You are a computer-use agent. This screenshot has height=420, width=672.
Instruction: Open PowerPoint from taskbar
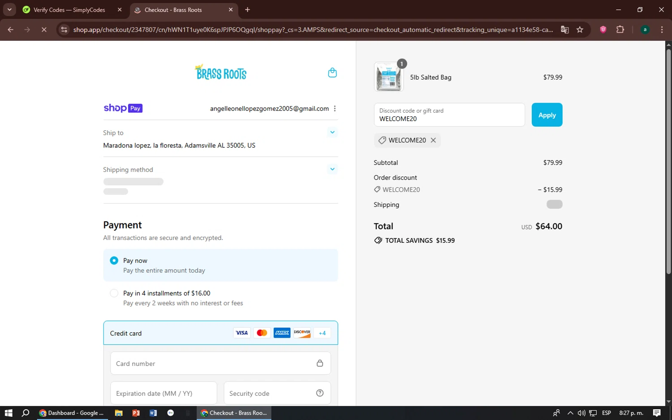[136, 413]
